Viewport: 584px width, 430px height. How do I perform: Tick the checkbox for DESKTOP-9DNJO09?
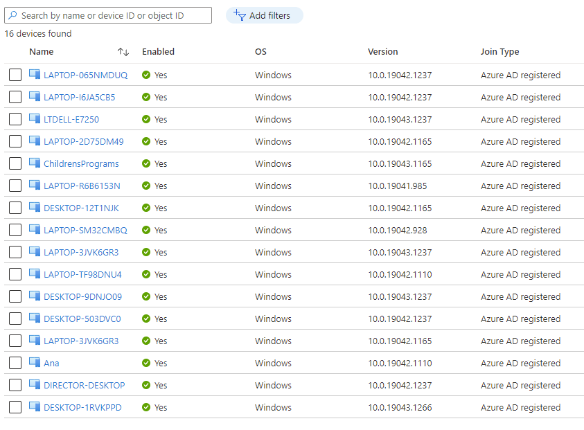coord(15,297)
